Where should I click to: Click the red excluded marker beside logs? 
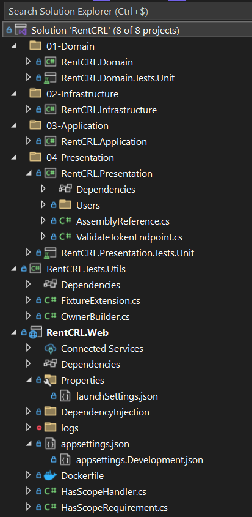click(38, 428)
